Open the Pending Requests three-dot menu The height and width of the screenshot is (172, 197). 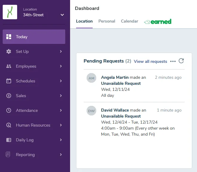(173, 61)
